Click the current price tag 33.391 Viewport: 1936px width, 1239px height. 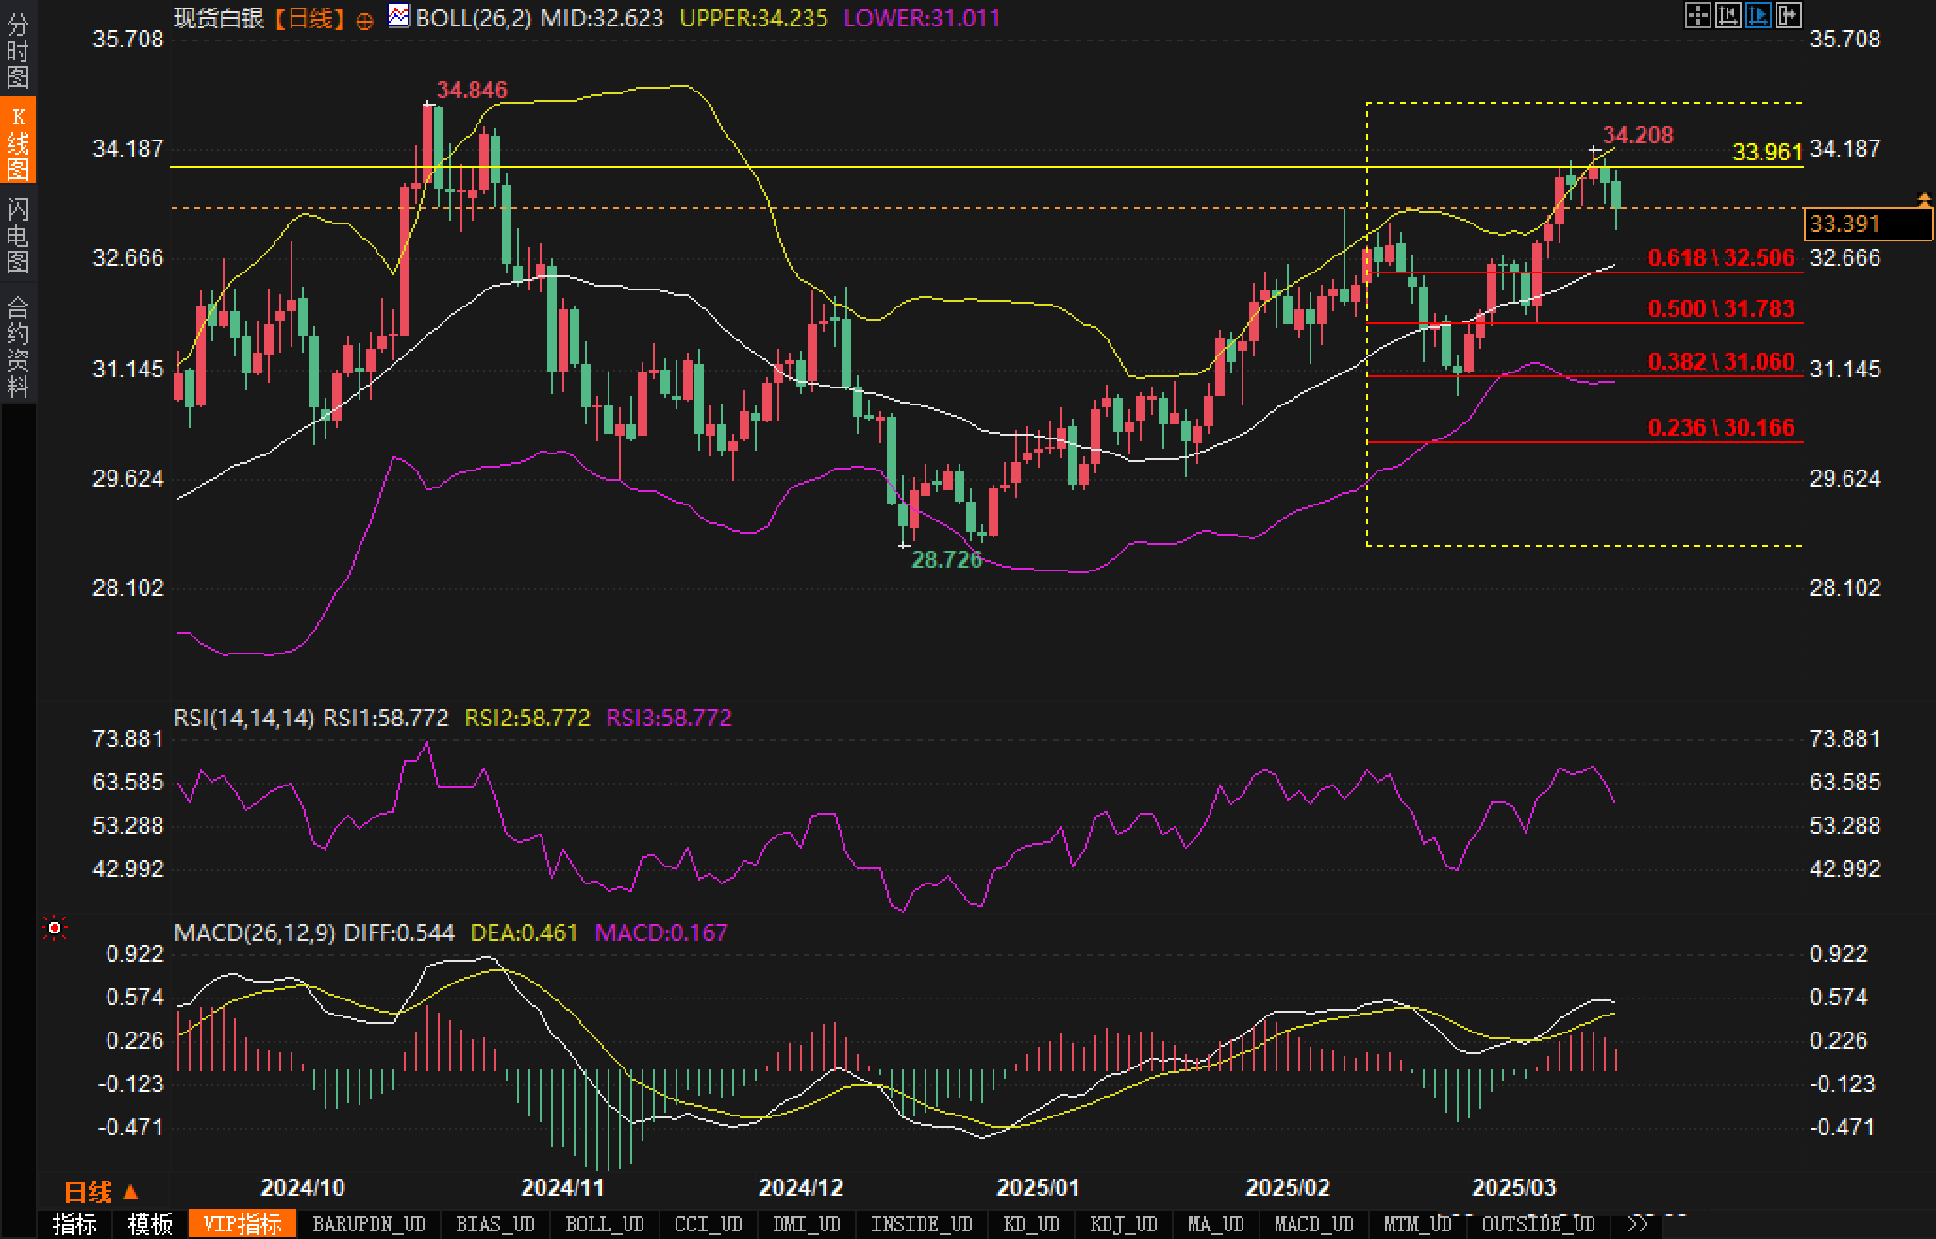click(x=1867, y=223)
